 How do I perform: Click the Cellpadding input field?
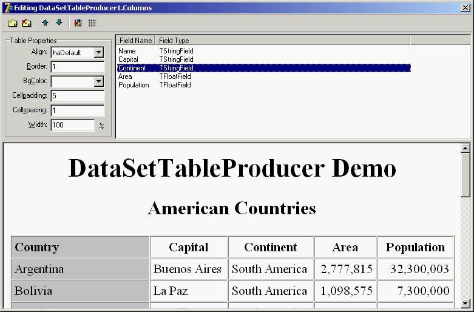[77, 96]
